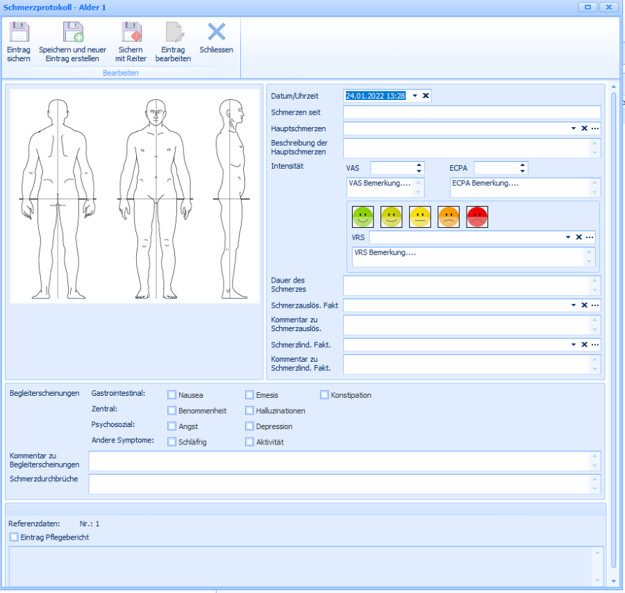Click Speichern und neuer Eintrag erstellen icon
Screen dimensions: 625x593
coord(73,33)
